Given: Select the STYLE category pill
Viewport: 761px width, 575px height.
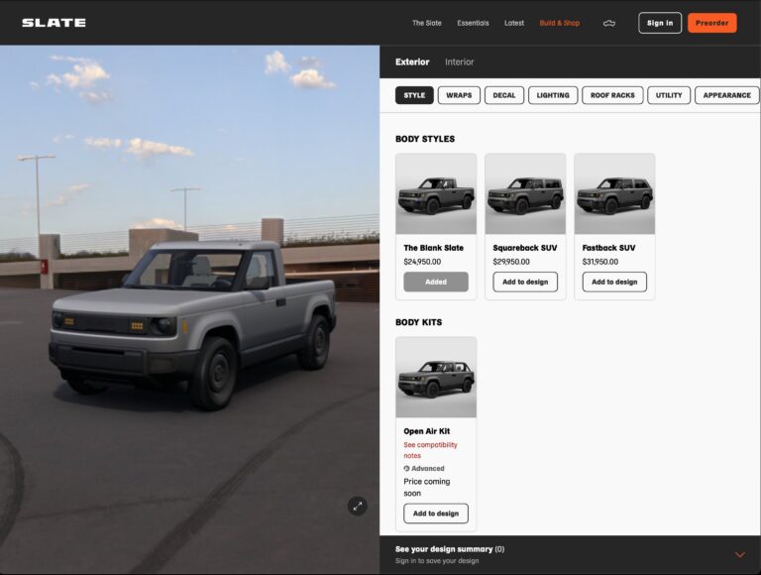Looking at the screenshot, I should (x=414, y=95).
